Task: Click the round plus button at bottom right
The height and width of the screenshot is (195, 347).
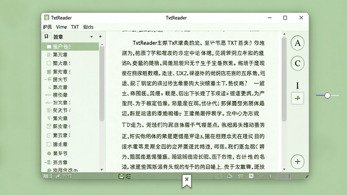Action: tap(298, 161)
